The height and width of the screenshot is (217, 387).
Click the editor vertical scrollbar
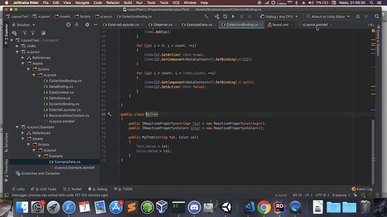[373, 151]
